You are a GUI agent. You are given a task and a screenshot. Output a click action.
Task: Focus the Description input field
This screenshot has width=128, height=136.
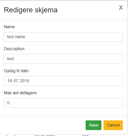pos(63,59)
